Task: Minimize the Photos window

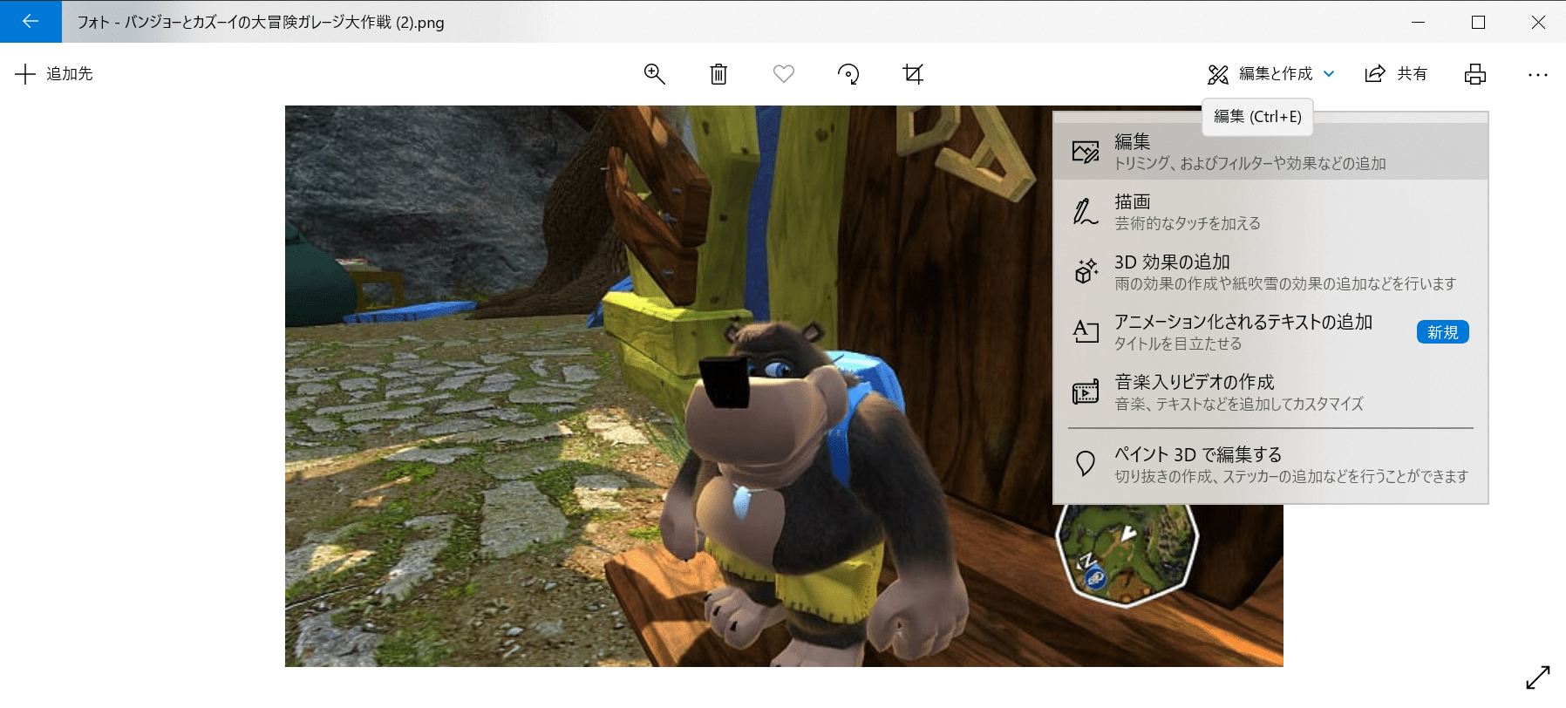Action: click(x=1419, y=22)
